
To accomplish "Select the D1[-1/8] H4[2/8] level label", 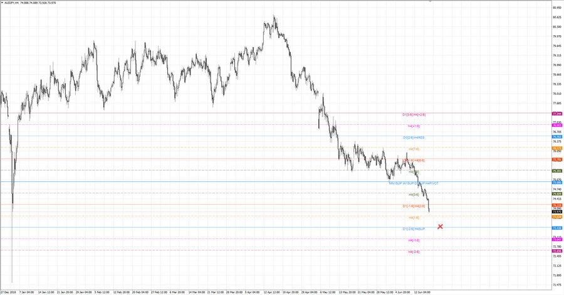I will point(414,206).
